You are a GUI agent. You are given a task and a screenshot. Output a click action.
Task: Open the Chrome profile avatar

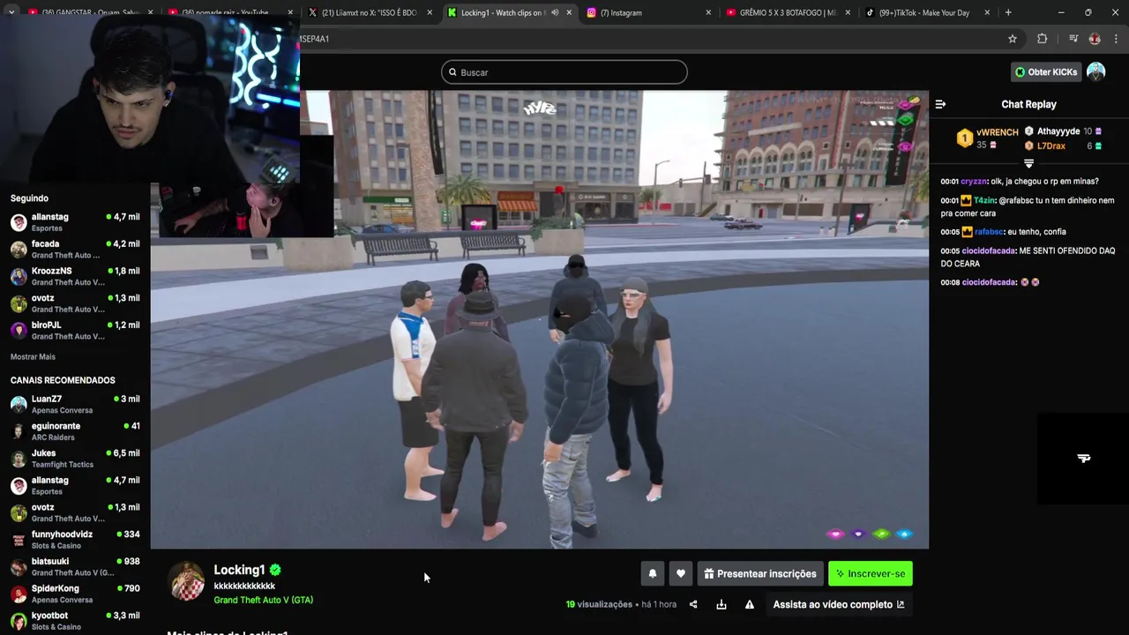pyautogui.click(x=1095, y=39)
